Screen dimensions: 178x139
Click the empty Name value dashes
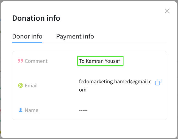(x=83, y=110)
